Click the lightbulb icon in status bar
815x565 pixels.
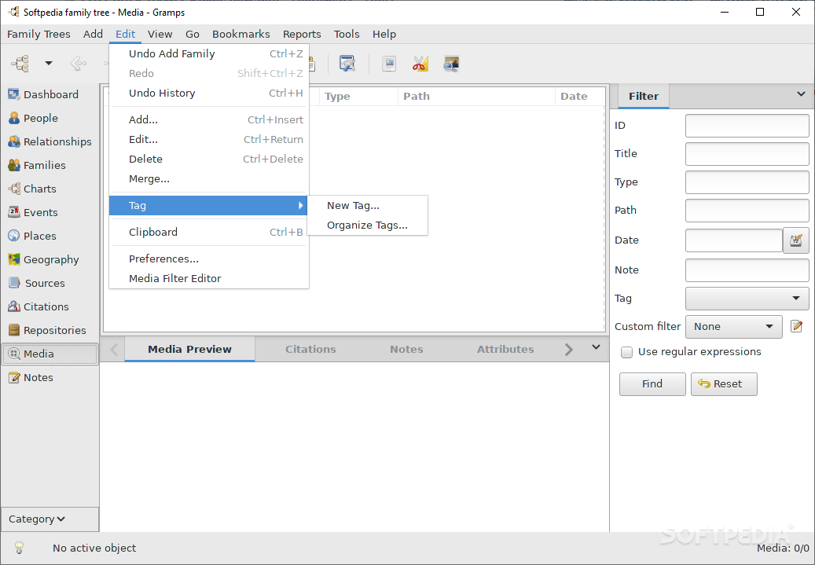[19, 548]
